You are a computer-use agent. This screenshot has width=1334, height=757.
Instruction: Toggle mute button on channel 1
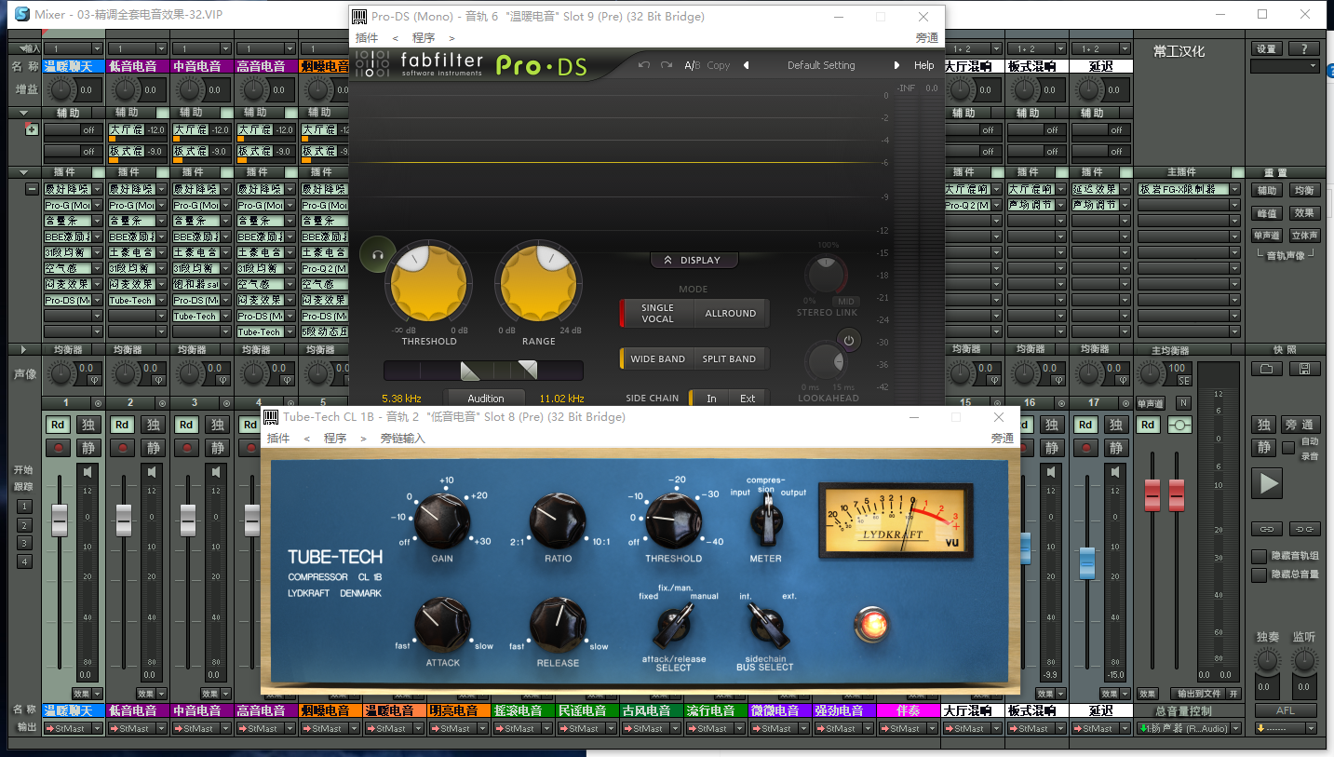click(88, 448)
